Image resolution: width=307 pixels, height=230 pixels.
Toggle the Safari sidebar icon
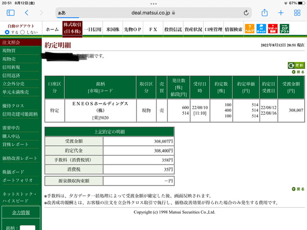click(11, 13)
